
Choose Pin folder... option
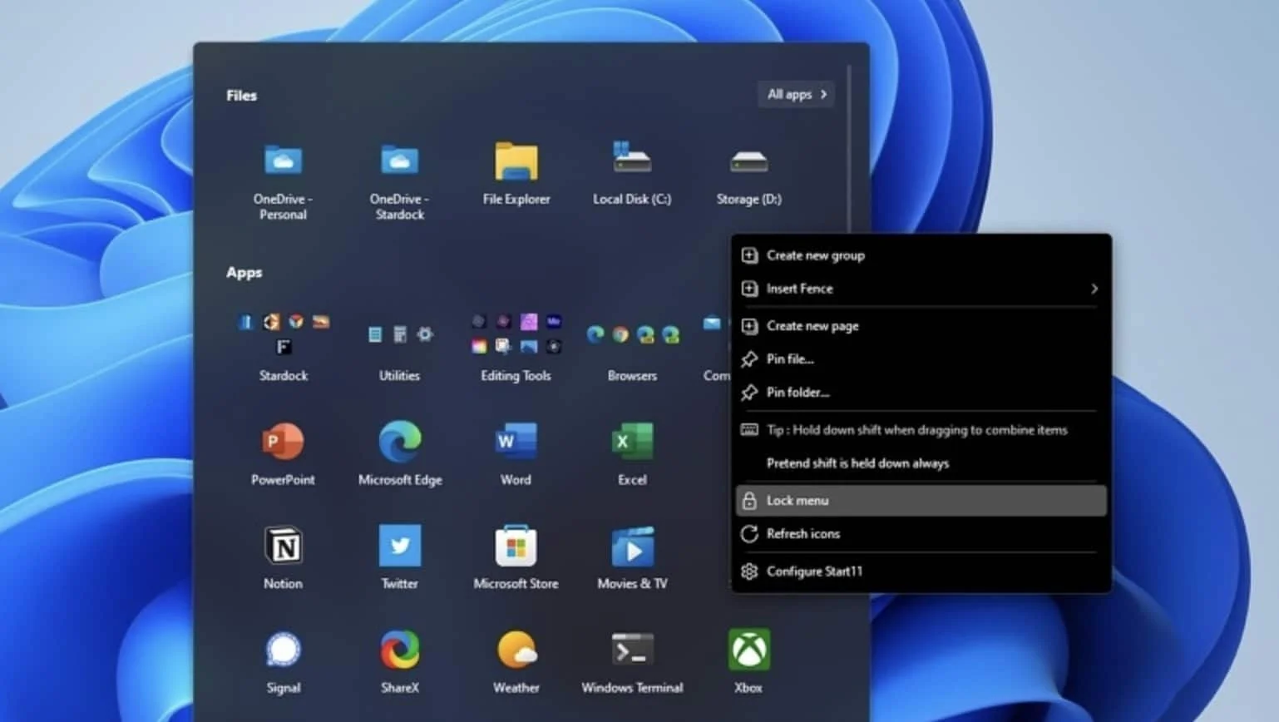pyautogui.click(x=921, y=393)
